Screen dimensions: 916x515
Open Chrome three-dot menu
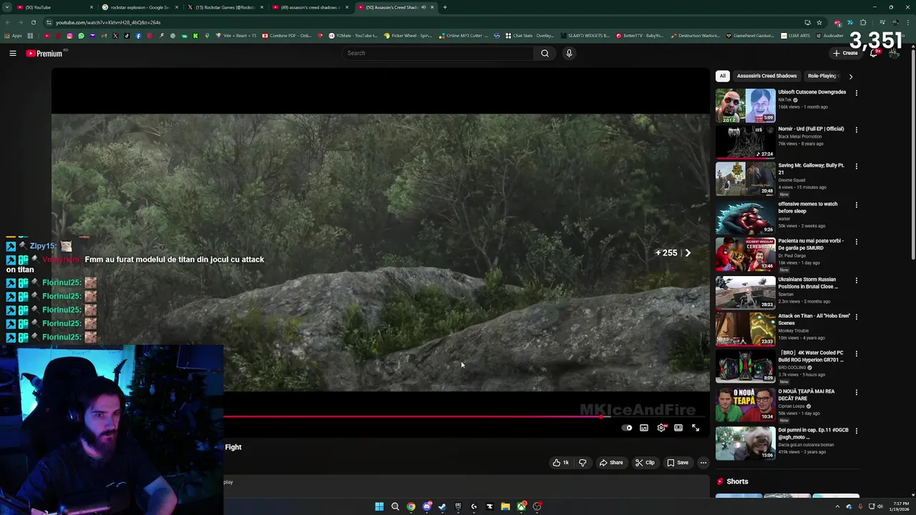click(x=908, y=22)
